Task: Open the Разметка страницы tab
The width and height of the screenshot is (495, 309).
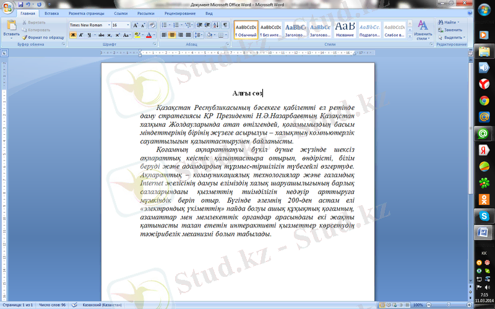Action: (87, 12)
